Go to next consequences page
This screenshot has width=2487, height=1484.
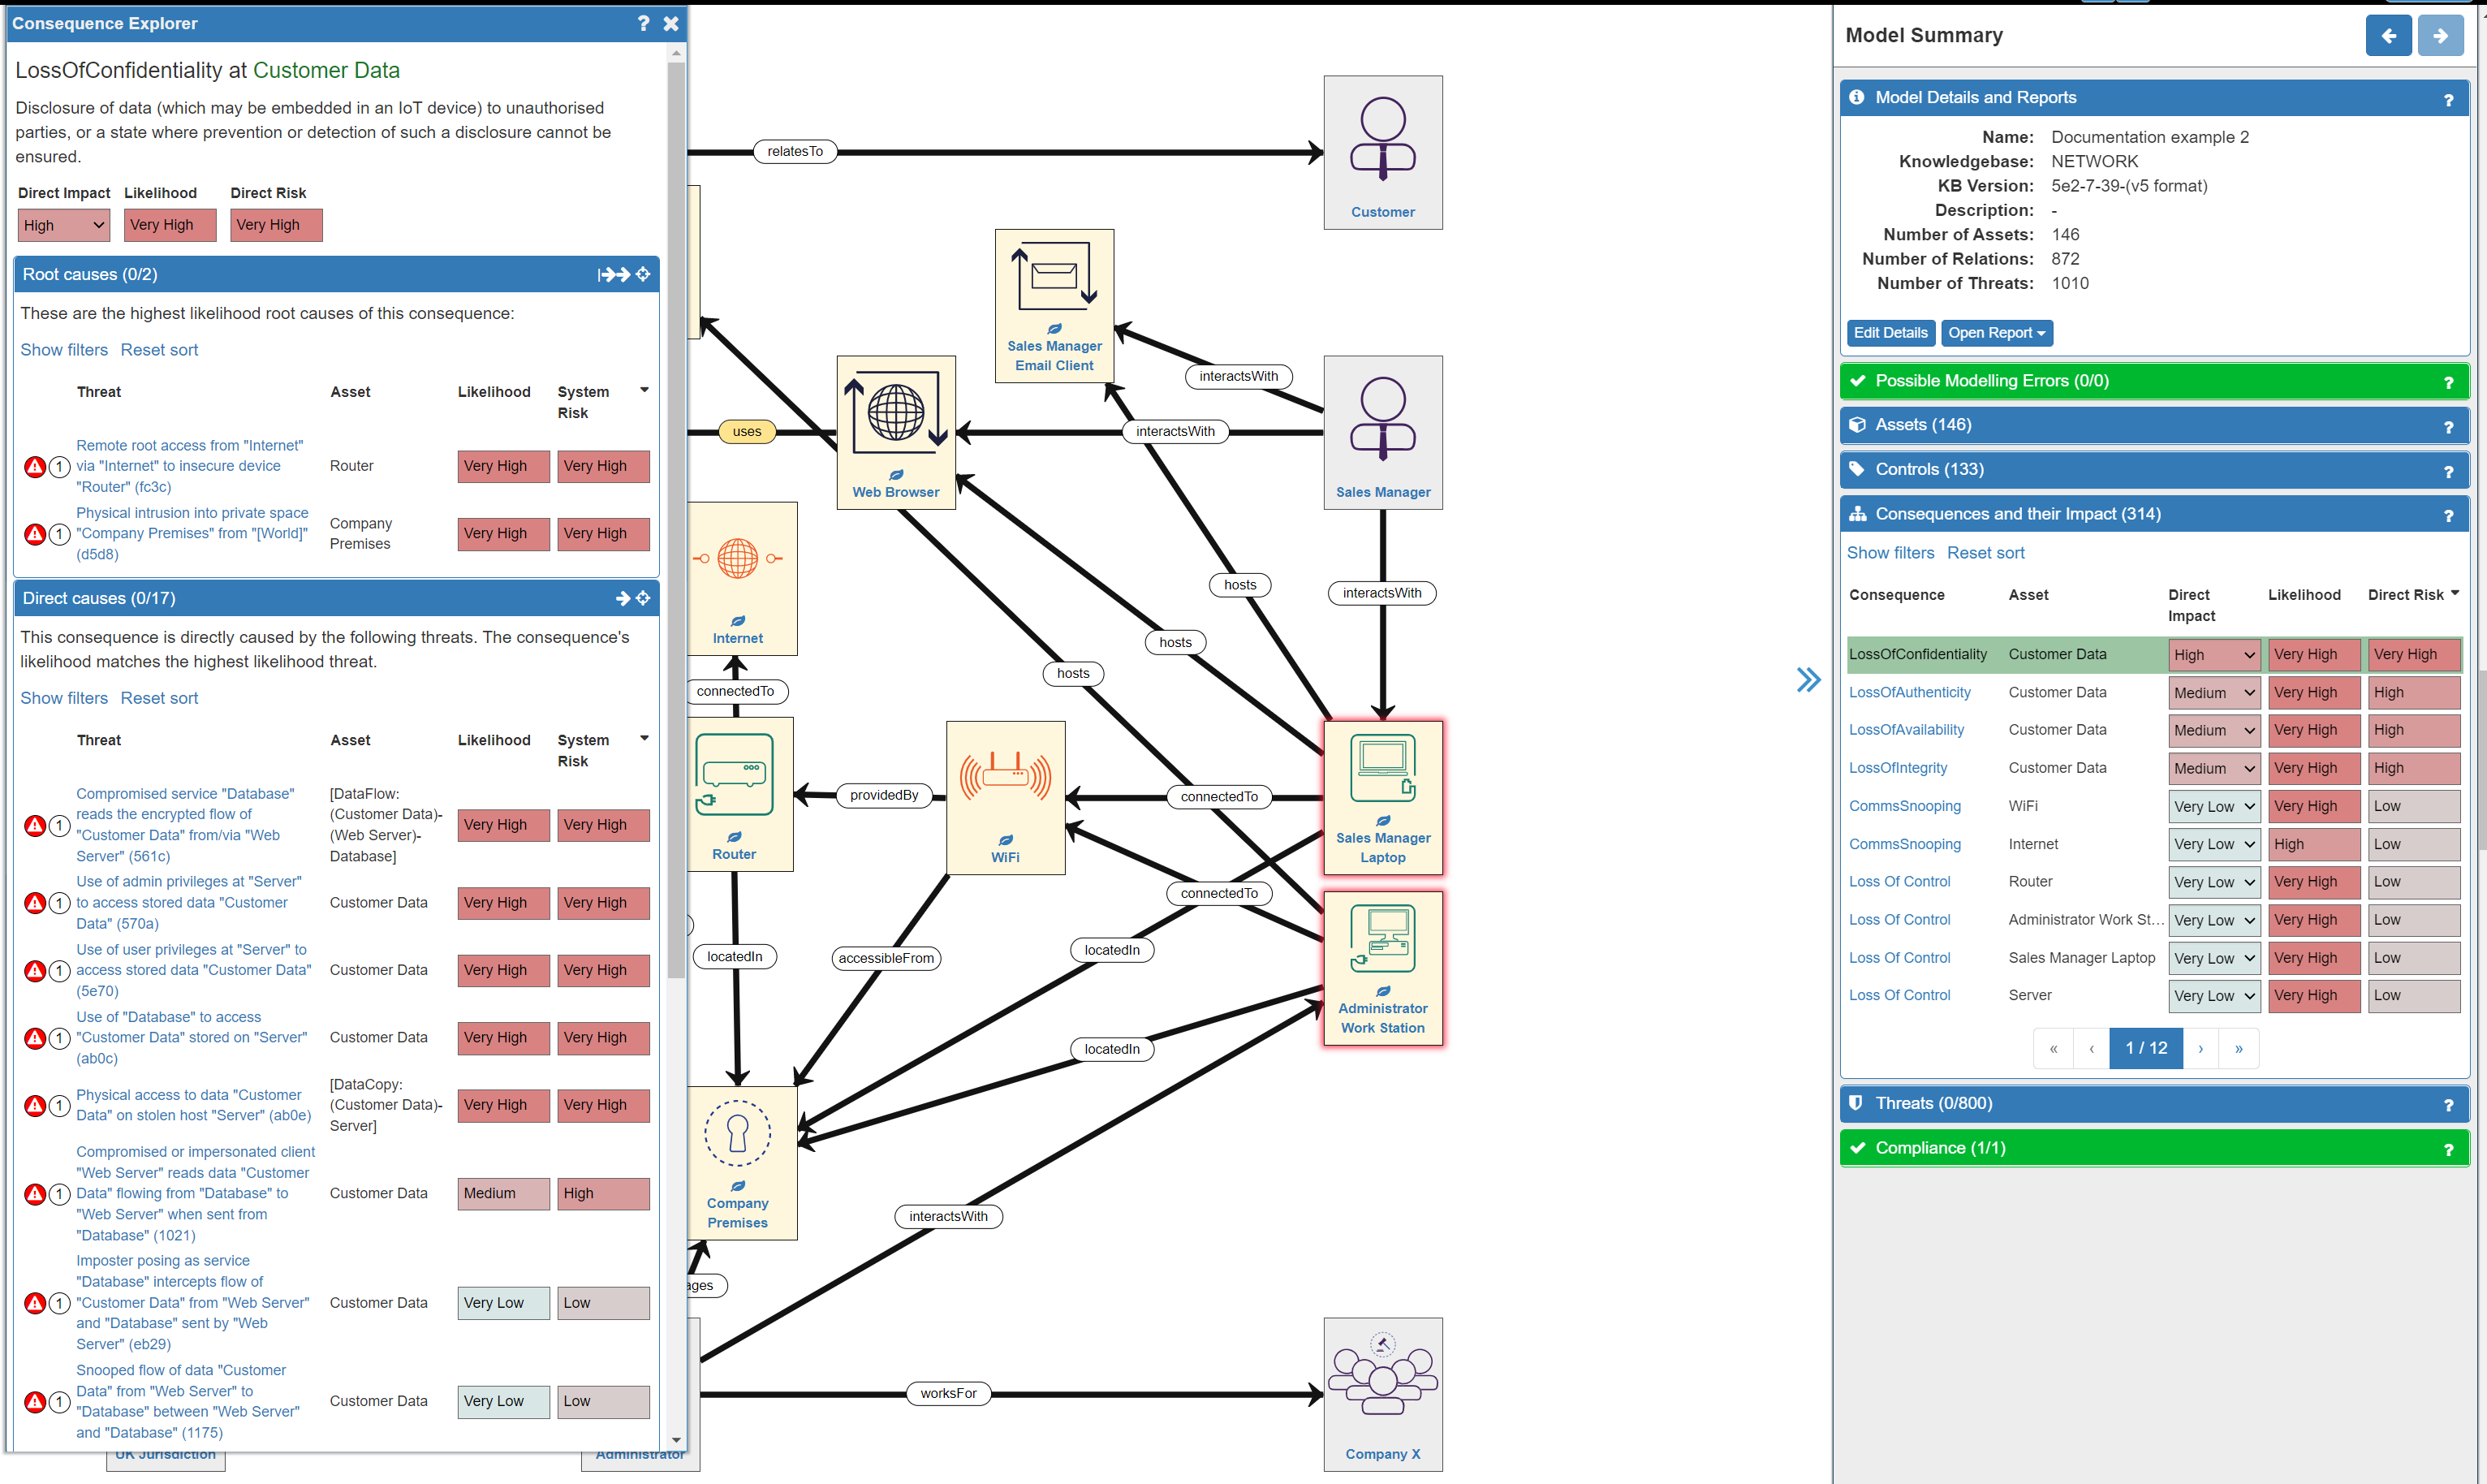click(2200, 1048)
